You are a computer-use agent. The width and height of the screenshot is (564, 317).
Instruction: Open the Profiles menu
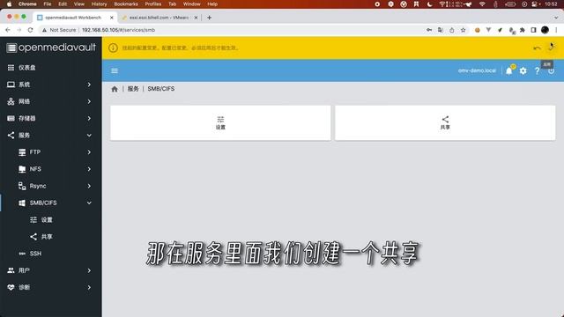pyautogui.click(x=152, y=4)
